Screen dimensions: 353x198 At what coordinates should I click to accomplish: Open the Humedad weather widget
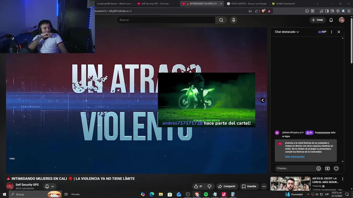294,194
